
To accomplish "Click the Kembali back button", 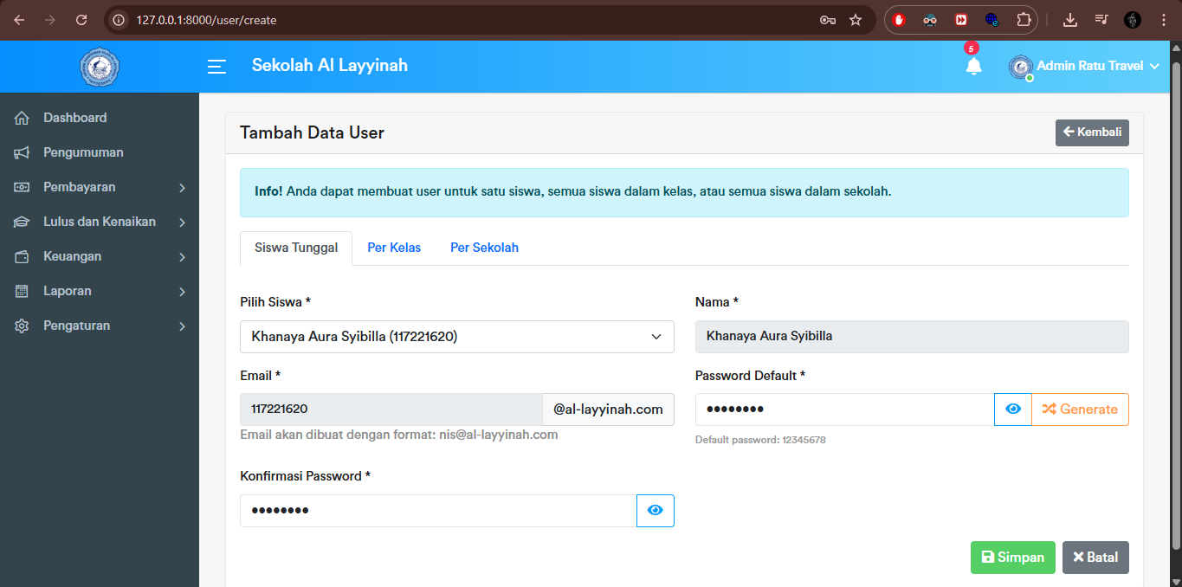I will [x=1091, y=132].
